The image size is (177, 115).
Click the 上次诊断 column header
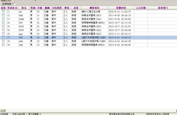[141, 8]
